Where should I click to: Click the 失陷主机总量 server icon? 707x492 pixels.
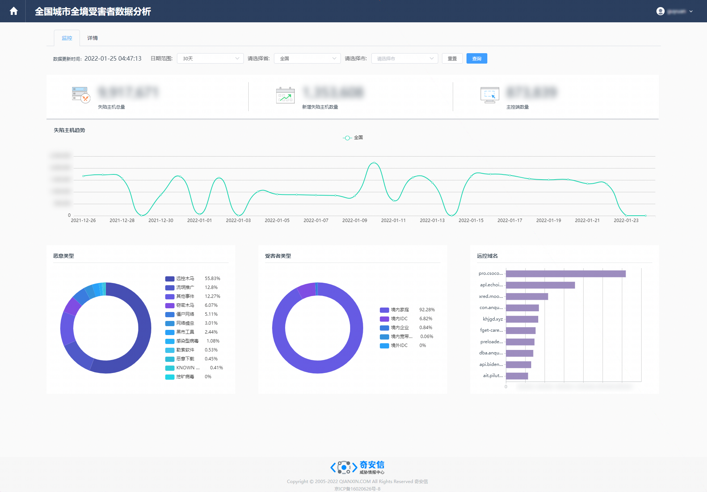coord(81,95)
